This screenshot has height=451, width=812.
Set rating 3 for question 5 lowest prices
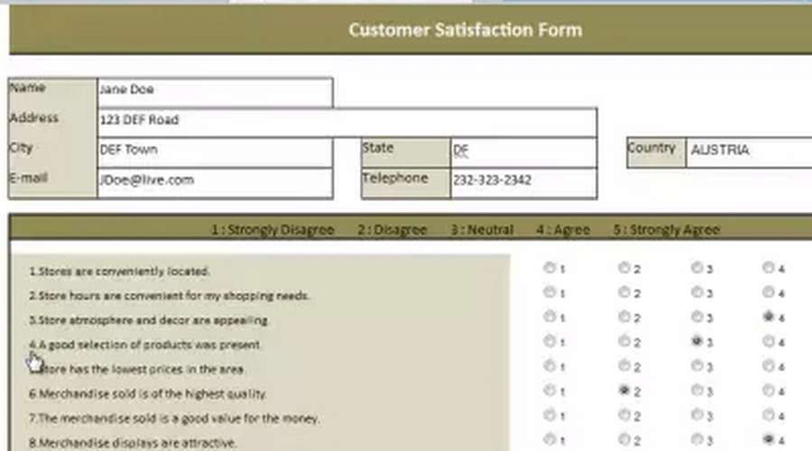click(697, 365)
